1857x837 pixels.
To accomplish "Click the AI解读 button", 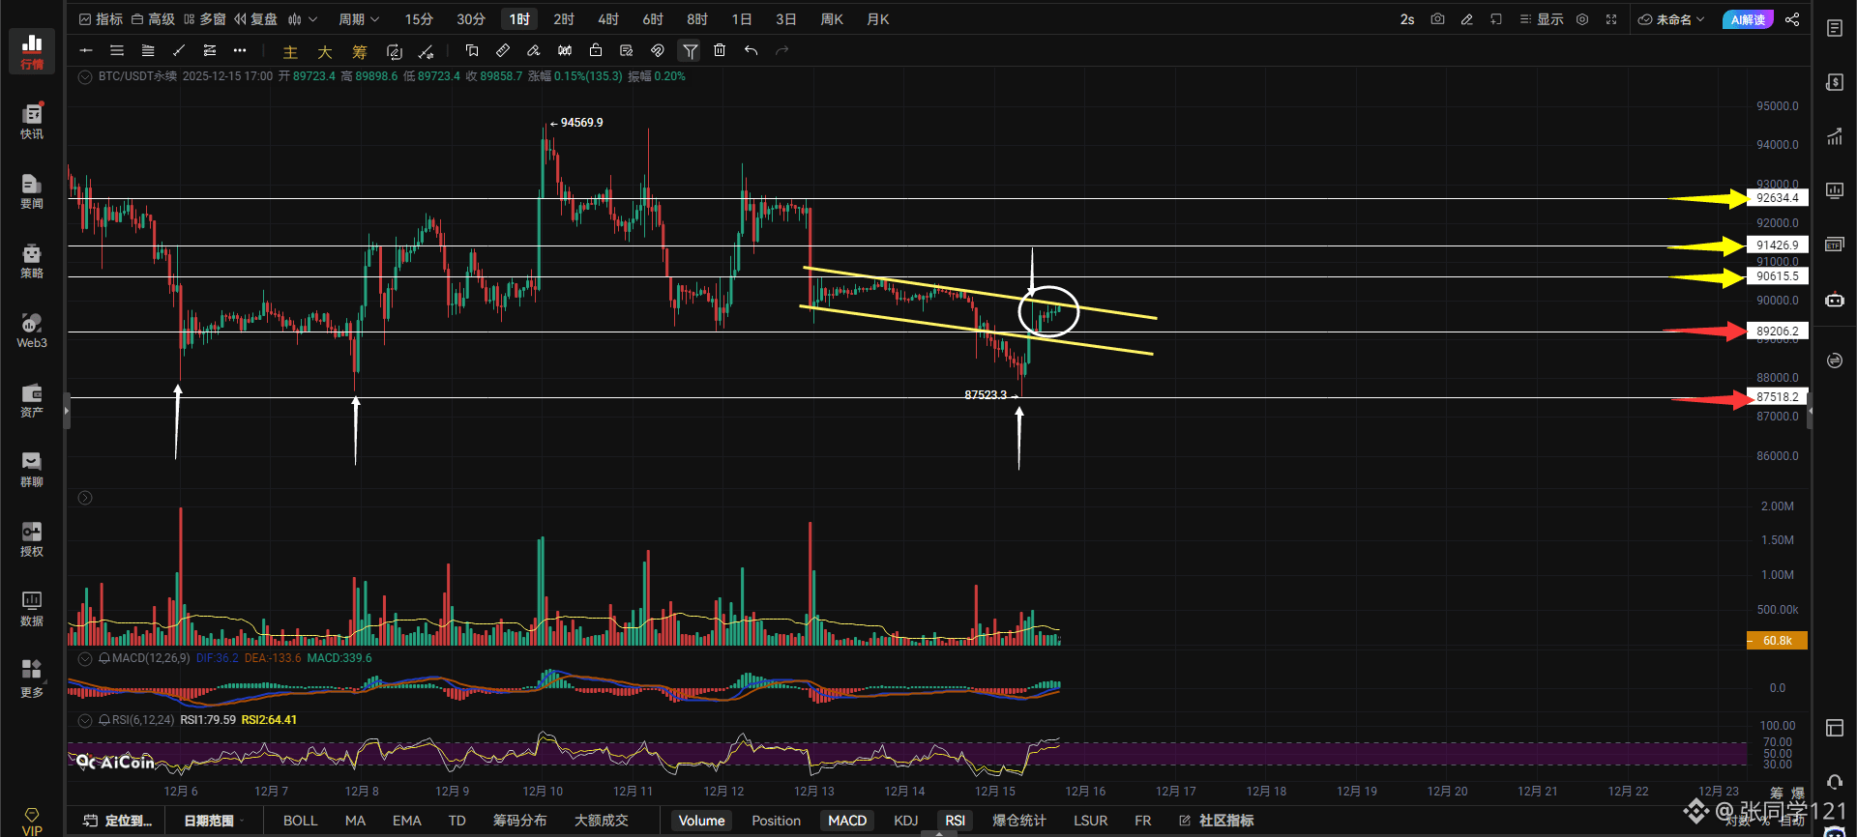I will point(1748,19).
